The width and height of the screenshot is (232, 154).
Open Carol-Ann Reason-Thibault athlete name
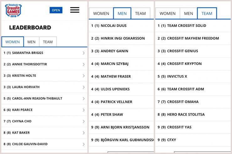click(x=37, y=98)
